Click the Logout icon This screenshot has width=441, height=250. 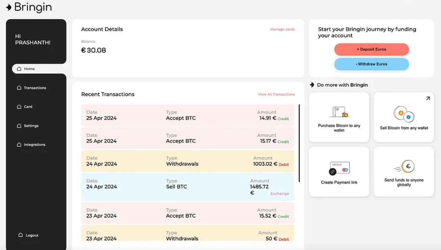pyautogui.click(x=21, y=235)
